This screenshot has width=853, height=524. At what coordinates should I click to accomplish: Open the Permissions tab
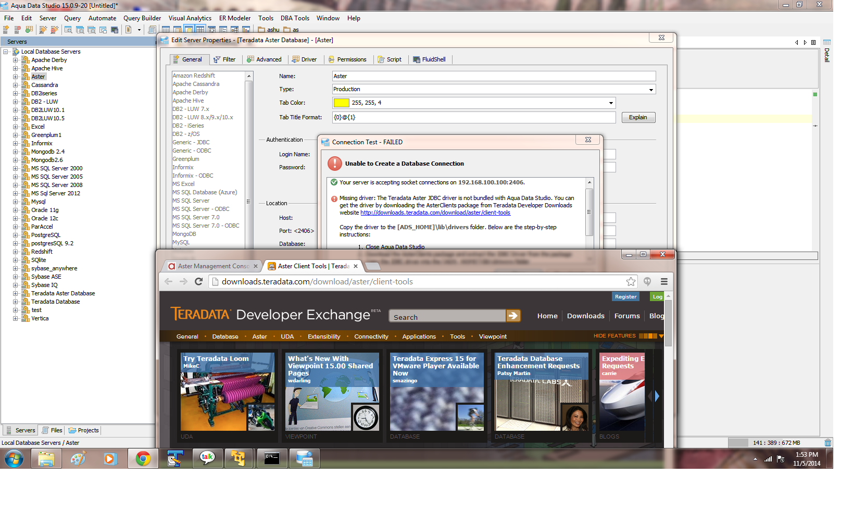coord(347,59)
